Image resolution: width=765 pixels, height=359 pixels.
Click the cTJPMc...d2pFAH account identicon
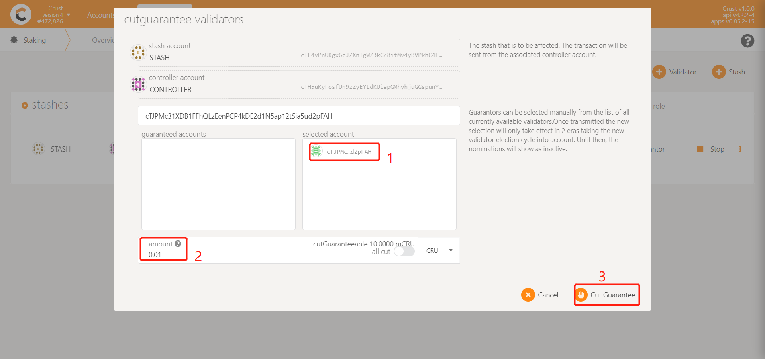(316, 151)
